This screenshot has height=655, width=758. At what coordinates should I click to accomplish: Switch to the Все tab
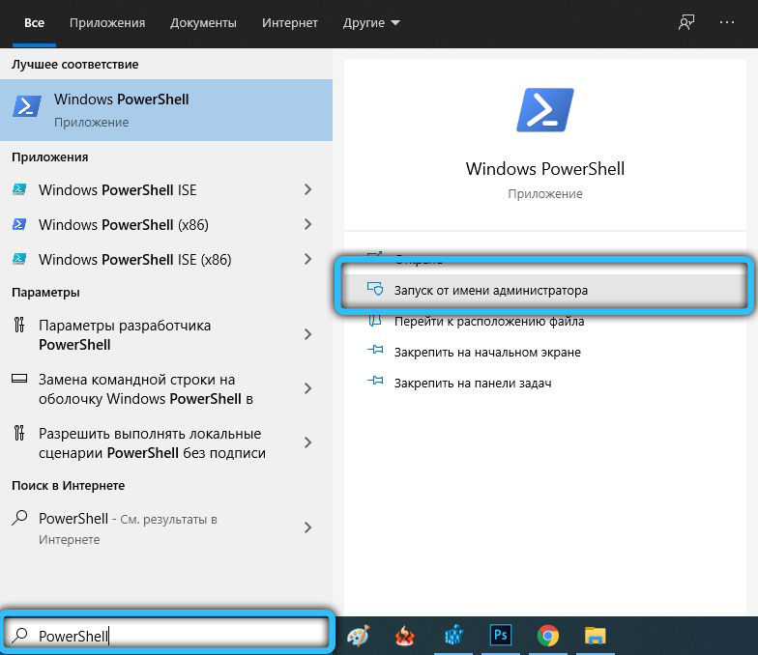coord(35,23)
